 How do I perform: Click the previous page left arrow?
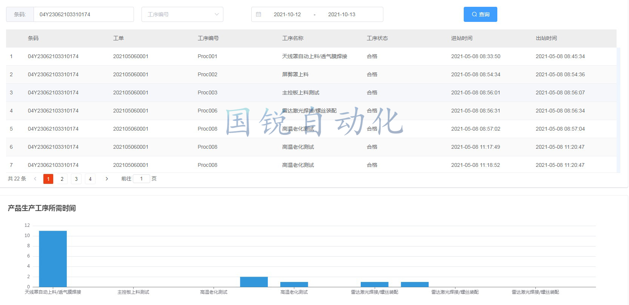tap(35, 179)
